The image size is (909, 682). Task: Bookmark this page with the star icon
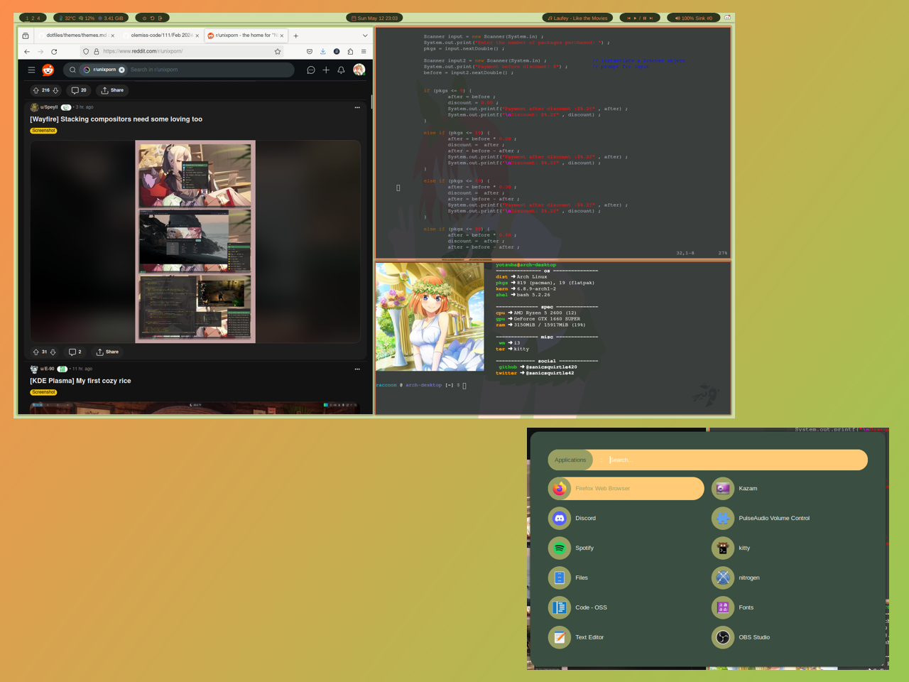point(278,51)
